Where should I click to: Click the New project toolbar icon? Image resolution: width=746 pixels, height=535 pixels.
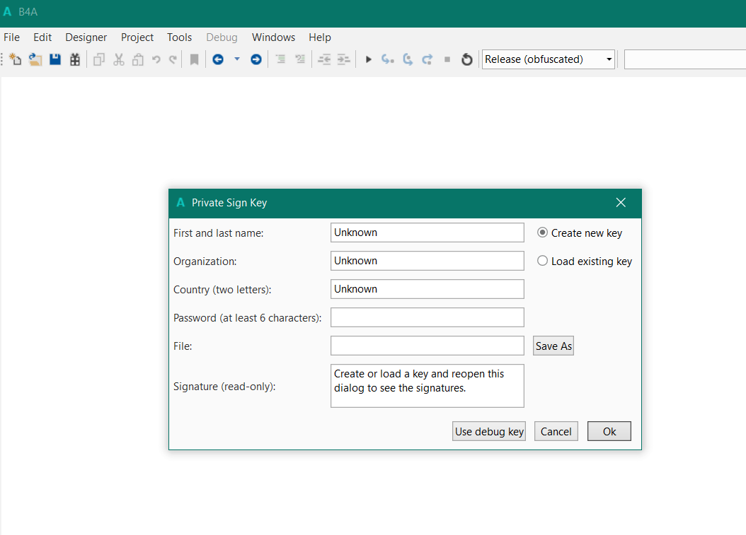[x=16, y=59]
